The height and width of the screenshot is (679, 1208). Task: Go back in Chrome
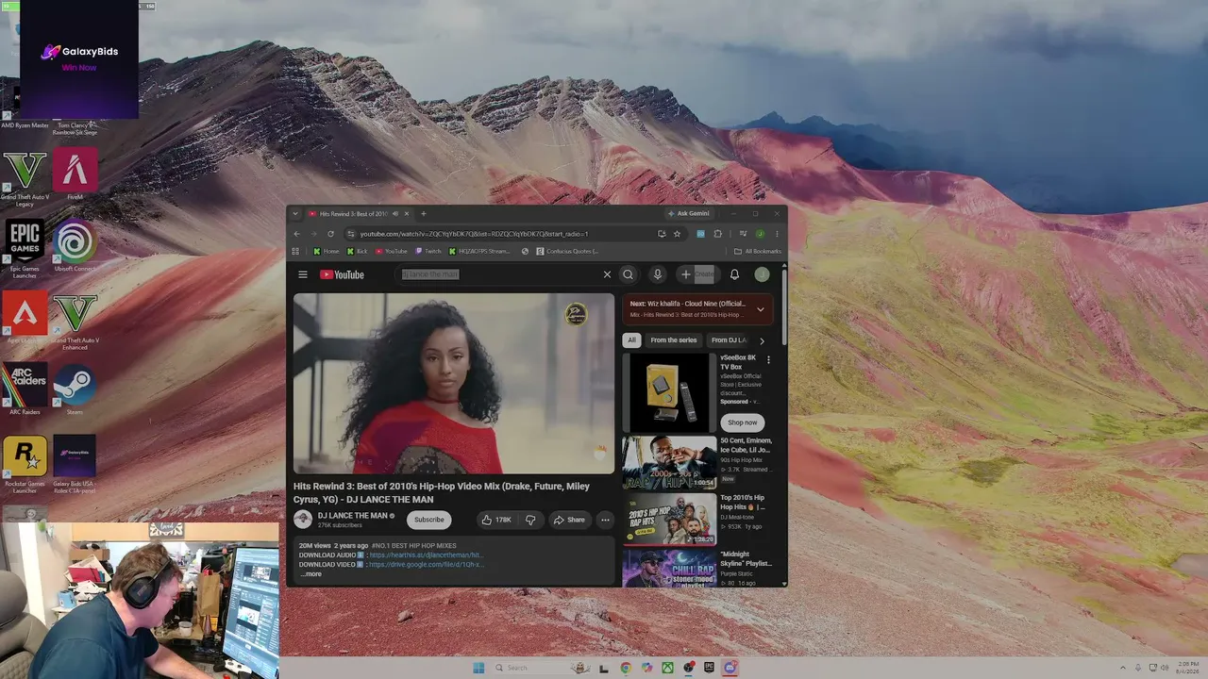[296, 234]
